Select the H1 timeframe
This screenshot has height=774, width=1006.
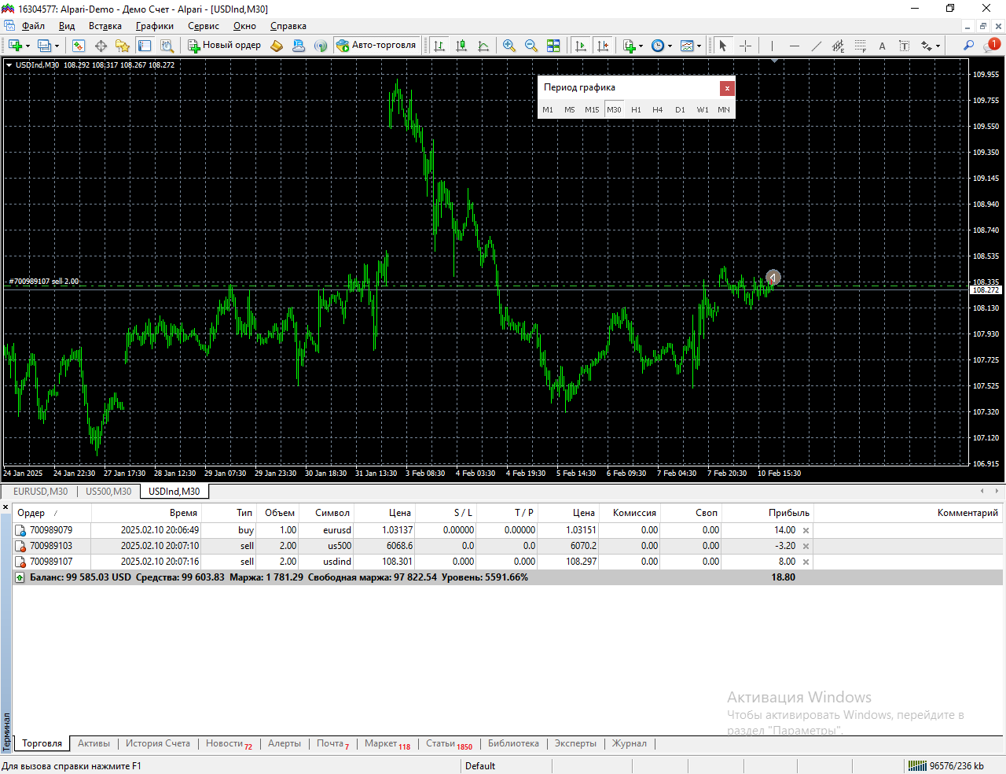pos(636,110)
